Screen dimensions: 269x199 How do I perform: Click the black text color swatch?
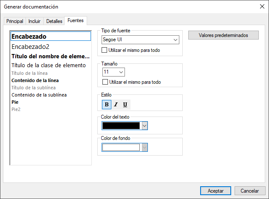[x=121, y=125]
